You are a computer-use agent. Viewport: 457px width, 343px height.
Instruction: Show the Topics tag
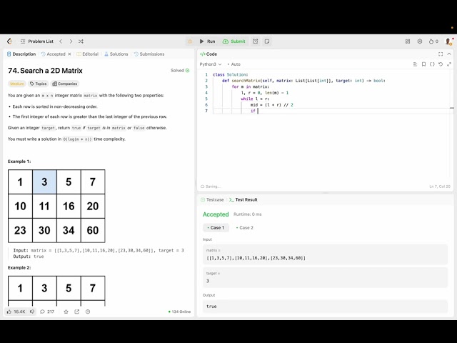tap(39, 84)
